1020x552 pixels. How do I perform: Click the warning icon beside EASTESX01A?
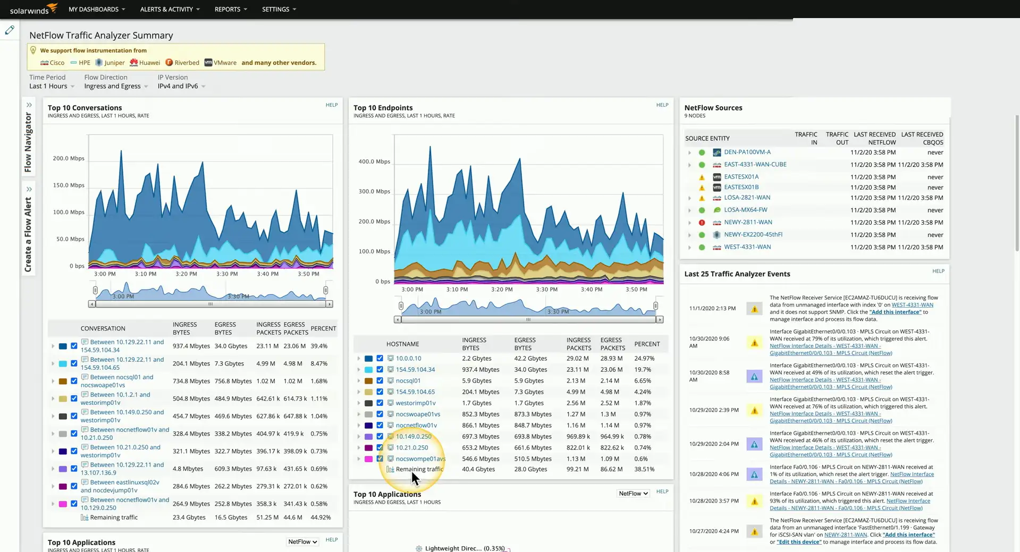click(702, 177)
